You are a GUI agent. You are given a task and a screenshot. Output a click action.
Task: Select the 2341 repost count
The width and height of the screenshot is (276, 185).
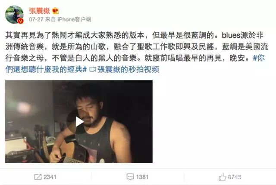click(50, 177)
